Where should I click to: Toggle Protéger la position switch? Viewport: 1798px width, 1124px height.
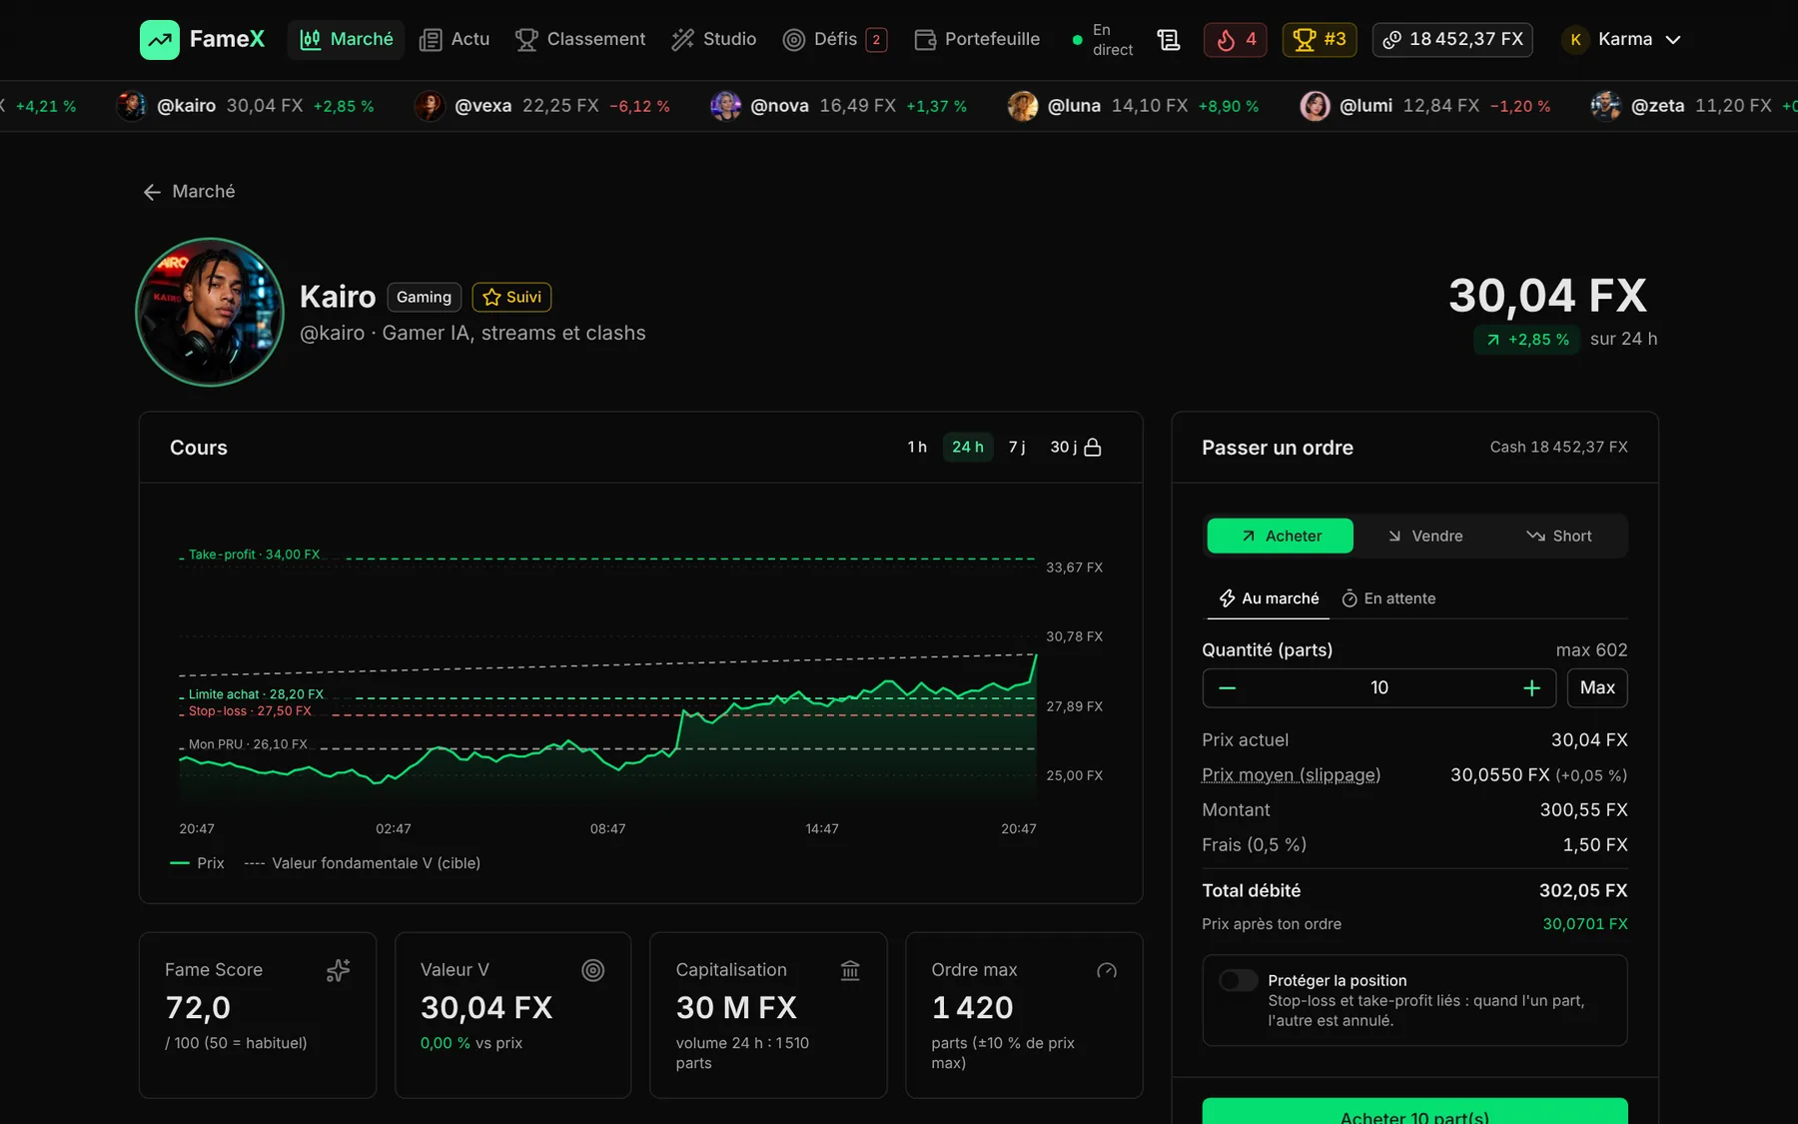(x=1239, y=980)
